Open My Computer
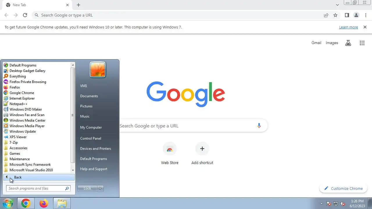Viewport: 372px width, 209px height. [91, 127]
